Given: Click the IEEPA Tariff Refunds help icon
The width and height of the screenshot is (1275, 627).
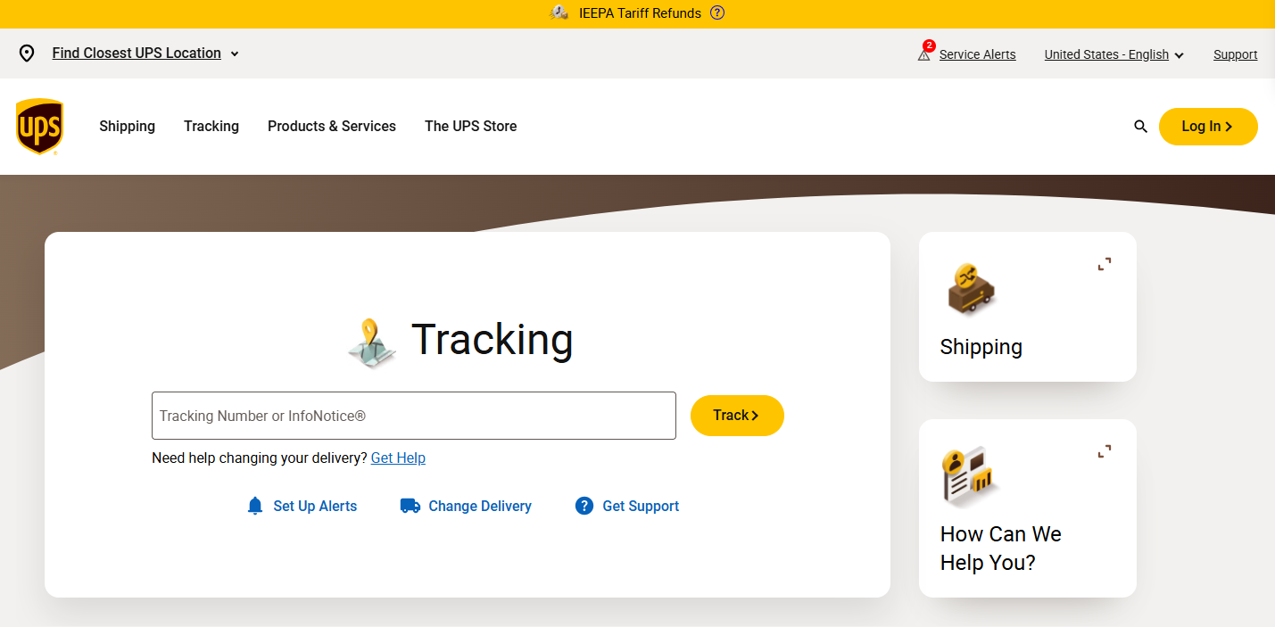Looking at the screenshot, I should 717,13.
